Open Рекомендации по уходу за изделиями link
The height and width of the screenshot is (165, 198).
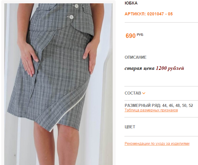[157, 144]
